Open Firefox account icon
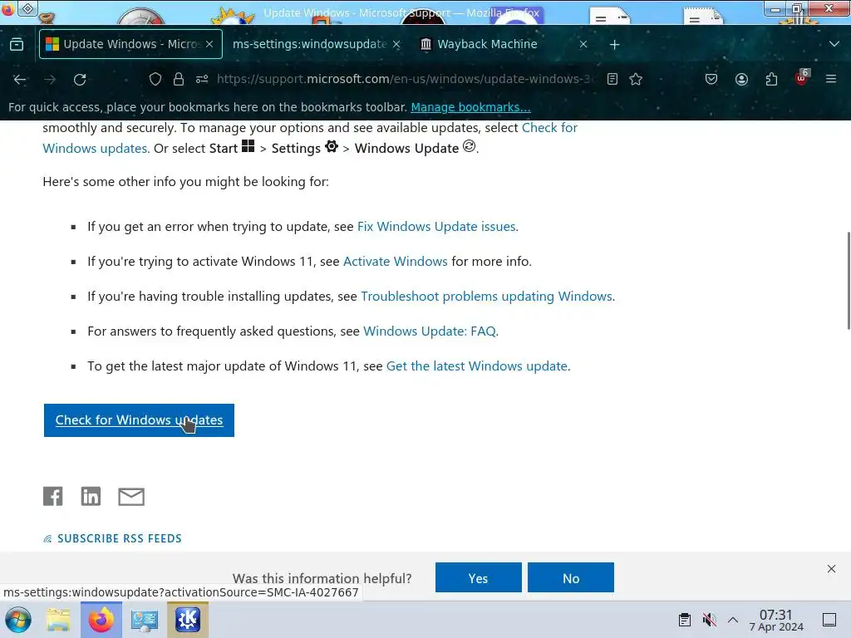 point(741,79)
